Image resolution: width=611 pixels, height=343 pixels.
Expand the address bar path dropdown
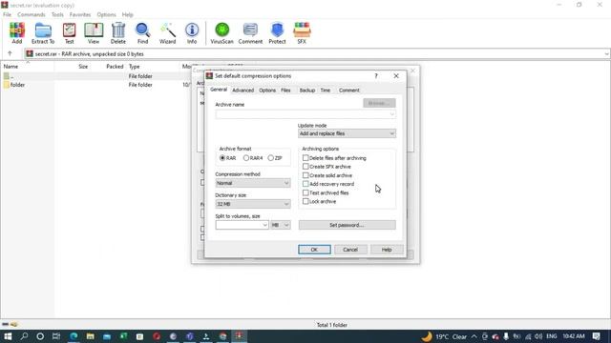(x=606, y=54)
